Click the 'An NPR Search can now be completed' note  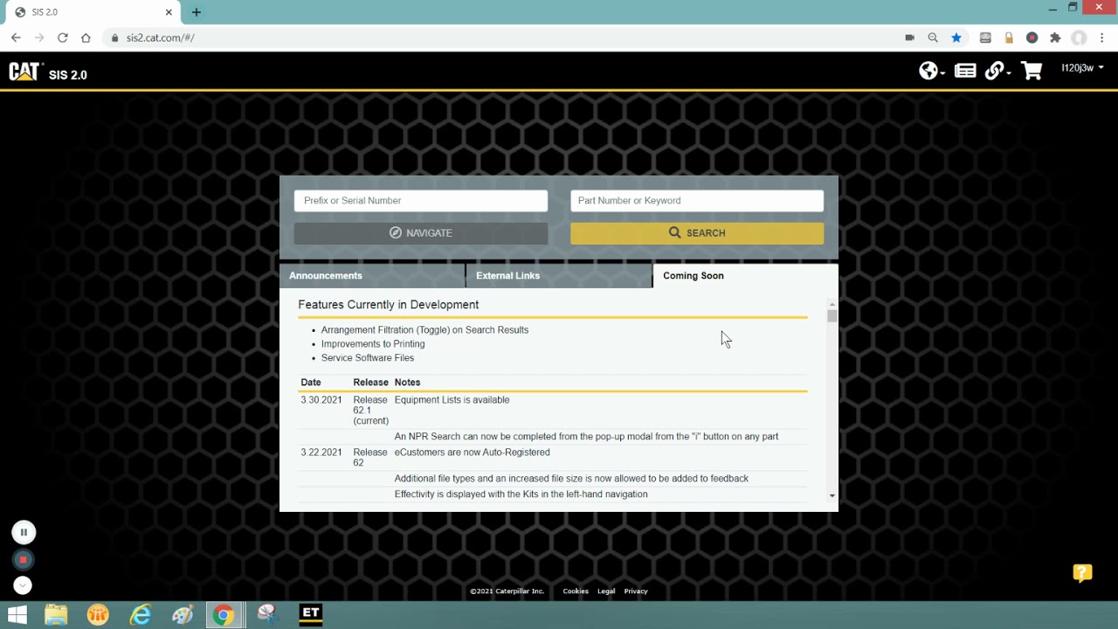click(586, 437)
